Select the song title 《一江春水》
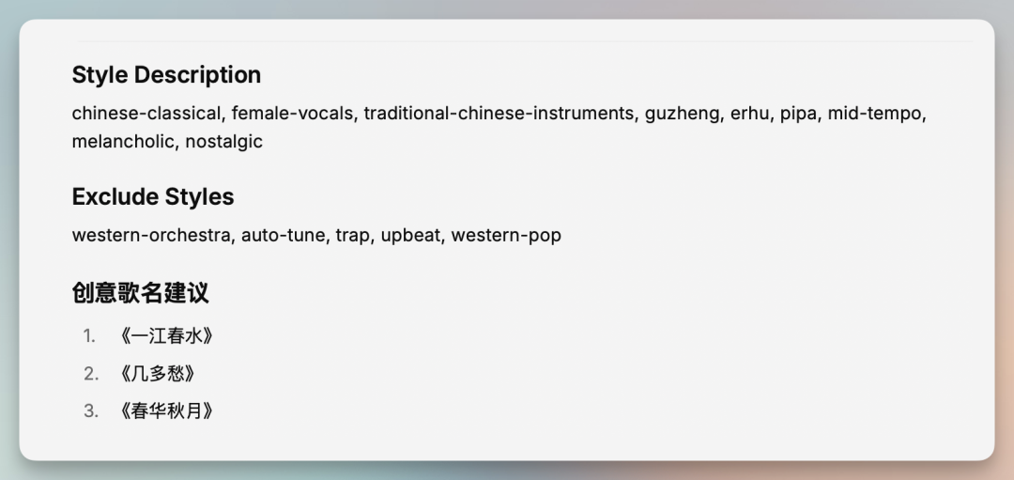This screenshot has height=480, width=1014. pos(165,336)
